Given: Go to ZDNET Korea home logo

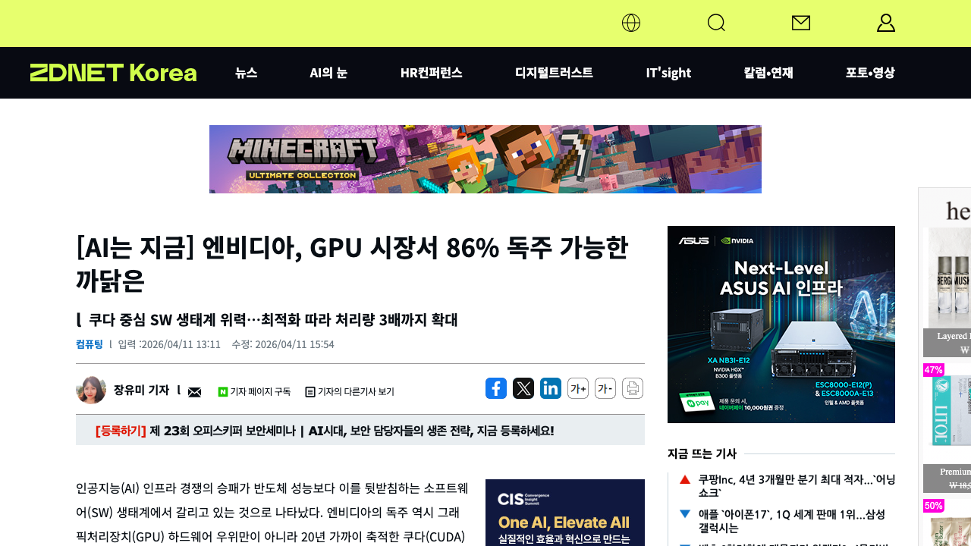Looking at the screenshot, I should 114,73.
